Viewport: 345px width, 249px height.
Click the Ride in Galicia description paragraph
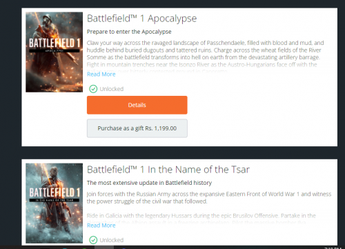201,219
